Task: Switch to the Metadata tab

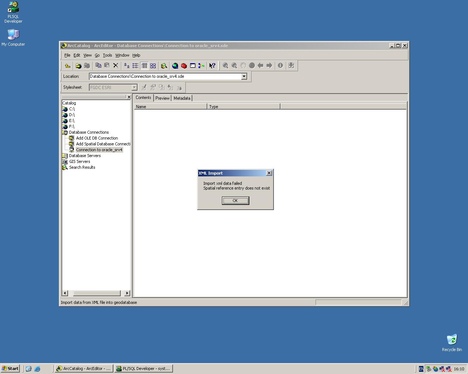Action: [x=182, y=98]
